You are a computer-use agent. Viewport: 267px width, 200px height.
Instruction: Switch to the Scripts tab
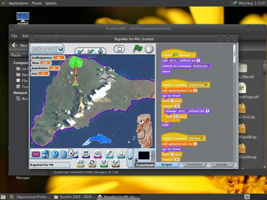(167, 165)
